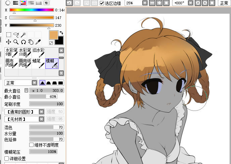
Task: Adjust the 色延伸 persistence slider
Action: (x=47, y=139)
